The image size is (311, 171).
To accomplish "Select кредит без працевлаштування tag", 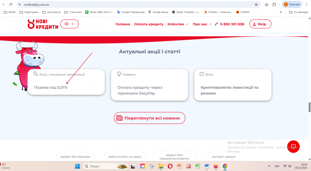I will click(174, 156).
